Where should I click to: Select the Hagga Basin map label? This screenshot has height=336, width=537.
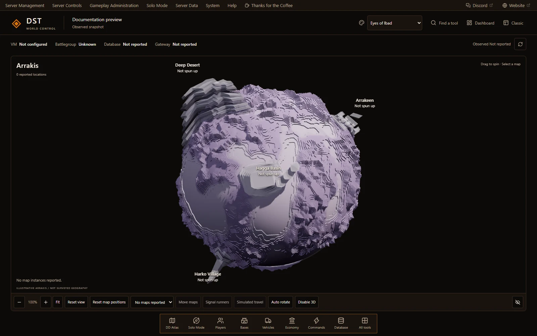click(x=268, y=171)
